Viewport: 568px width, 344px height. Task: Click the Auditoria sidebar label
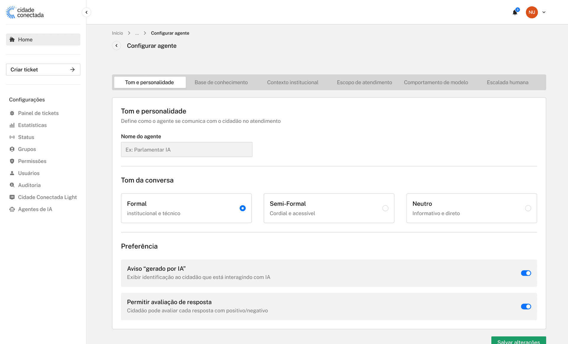coord(29,185)
